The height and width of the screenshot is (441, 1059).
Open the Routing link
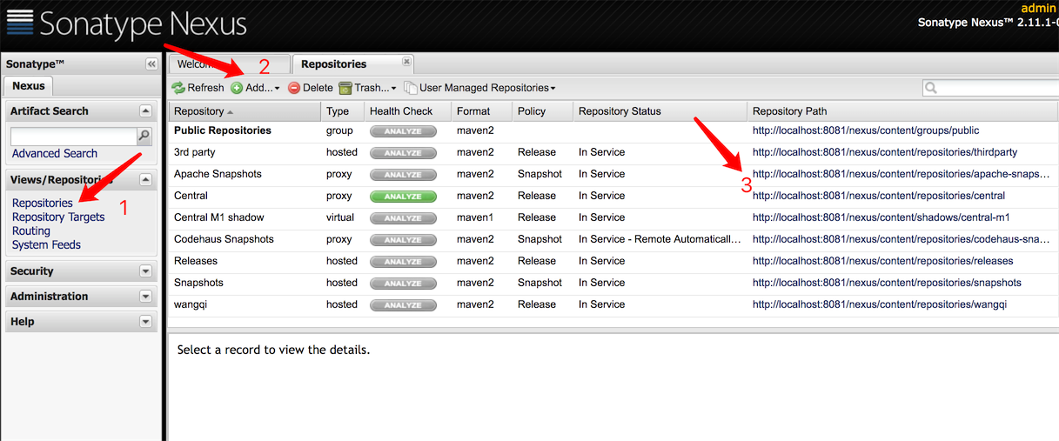31,231
